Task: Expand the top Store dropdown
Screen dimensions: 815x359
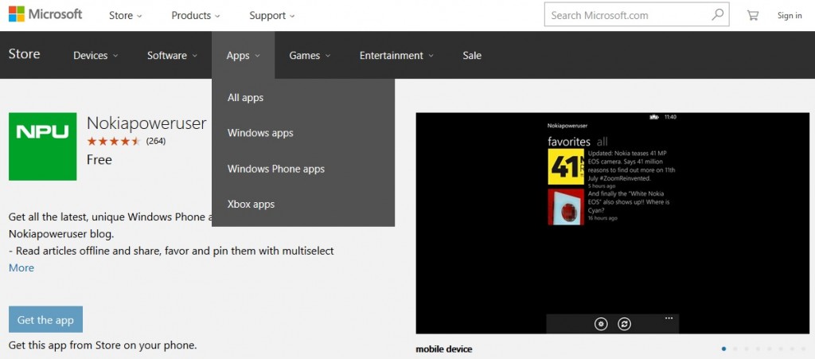Action: click(x=125, y=16)
